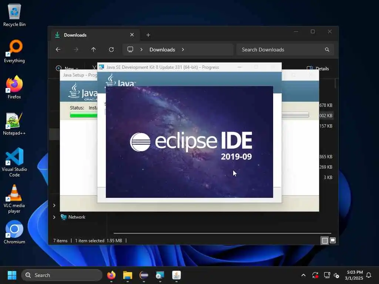379x284 pixels.
Task: Refresh the Downloads folder view
Action: 111,50
